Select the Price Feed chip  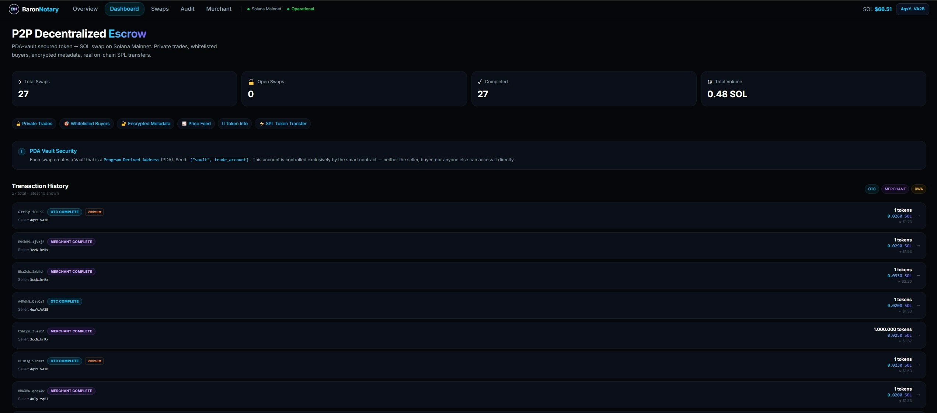(x=196, y=124)
